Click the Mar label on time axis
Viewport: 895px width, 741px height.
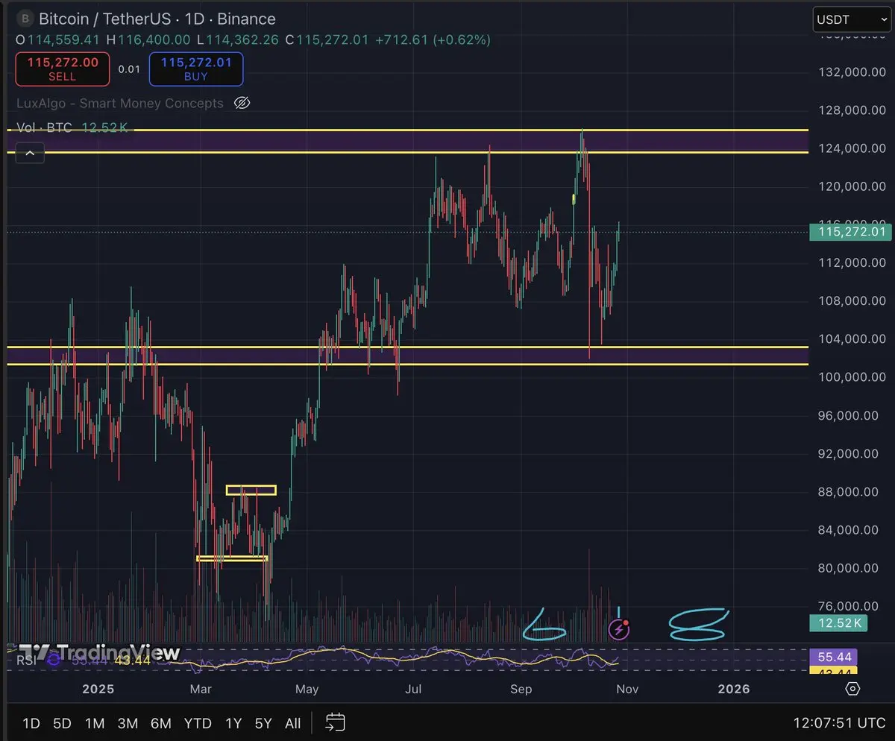coord(201,689)
